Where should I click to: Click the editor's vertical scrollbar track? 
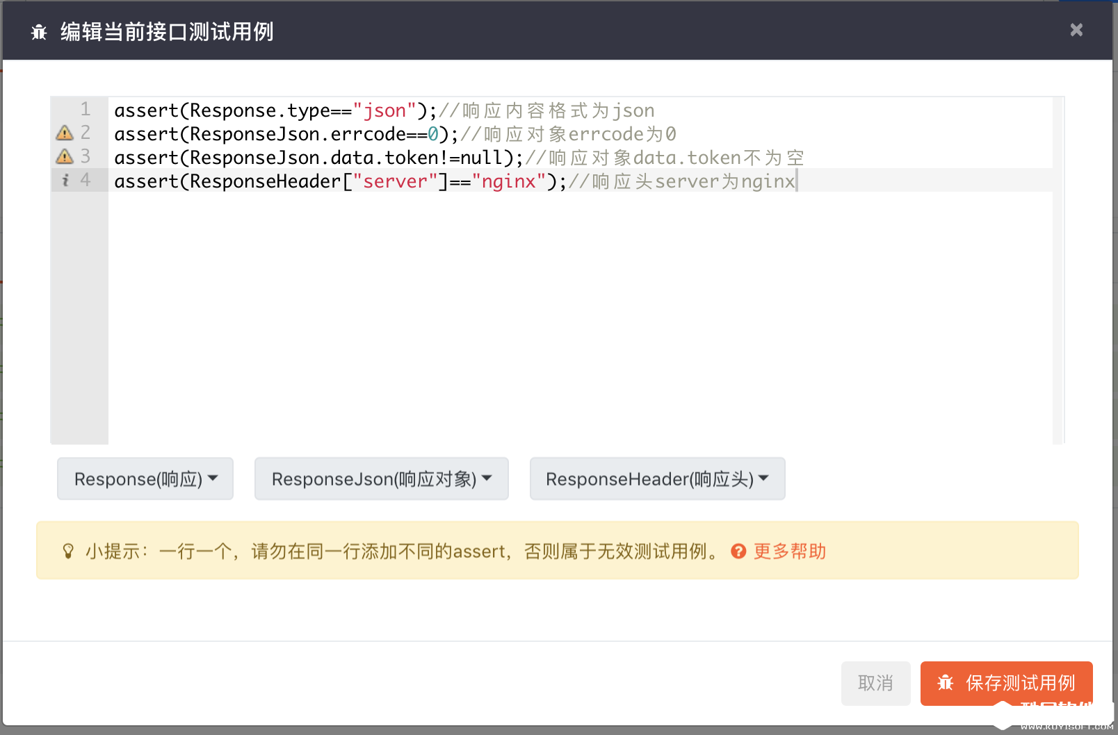(x=1058, y=278)
